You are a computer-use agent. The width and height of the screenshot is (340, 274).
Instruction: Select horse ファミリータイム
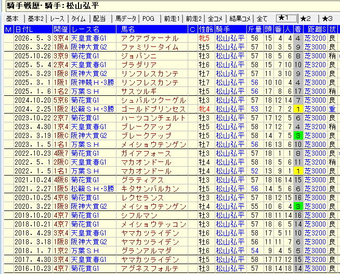[x=150, y=47]
